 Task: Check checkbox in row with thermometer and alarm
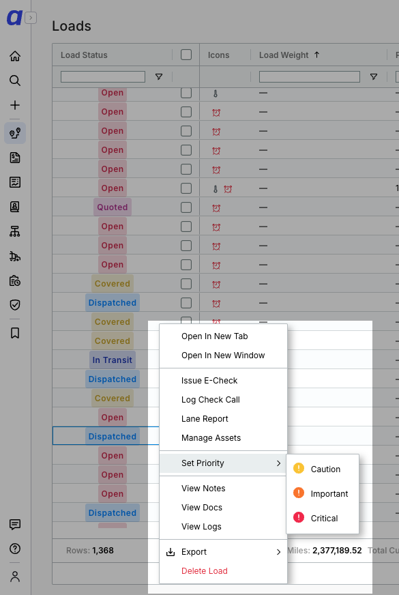click(x=186, y=188)
